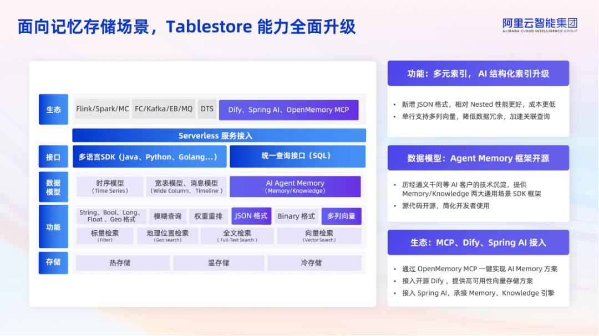Select the 数据模型 row label block

coord(53,187)
